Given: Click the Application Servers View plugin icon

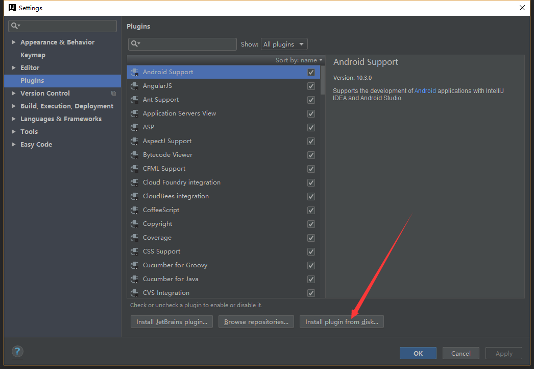Looking at the screenshot, I should tap(135, 113).
